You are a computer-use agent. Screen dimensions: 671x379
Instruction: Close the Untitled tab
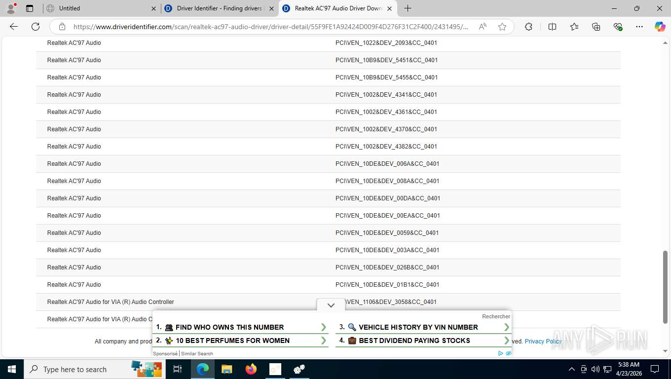pos(153,8)
